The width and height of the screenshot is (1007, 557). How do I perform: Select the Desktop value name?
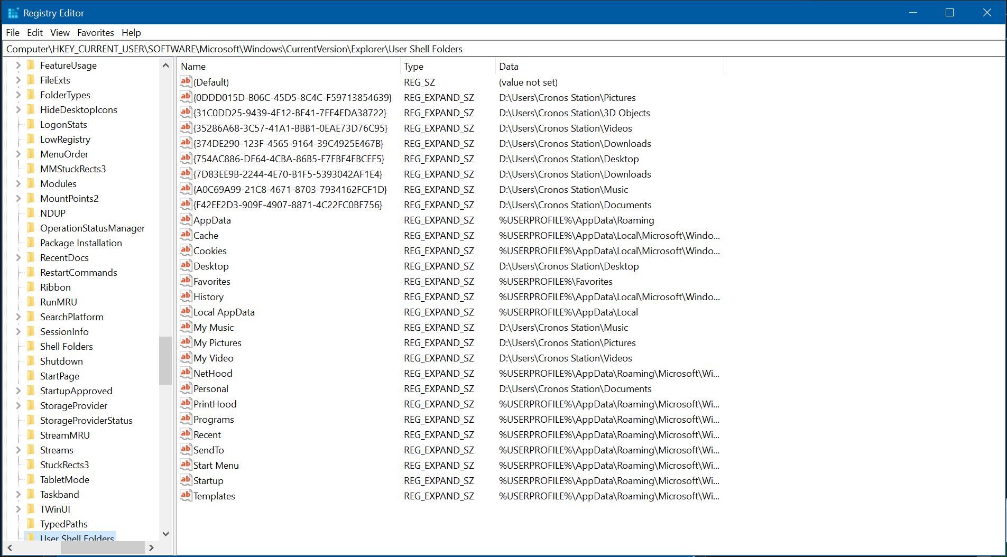click(x=211, y=266)
